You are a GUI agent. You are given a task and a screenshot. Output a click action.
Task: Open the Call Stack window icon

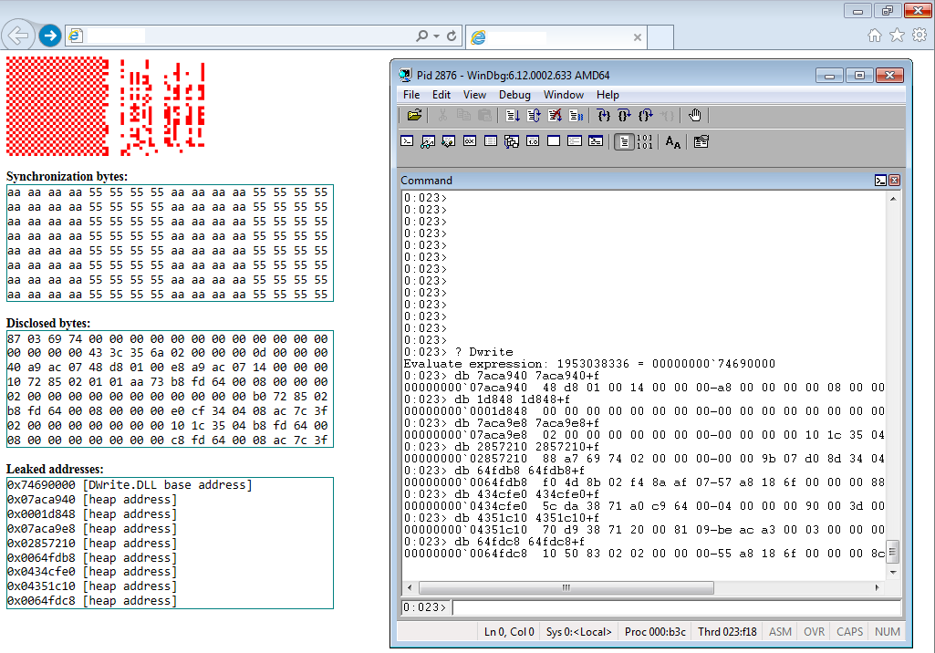[x=512, y=141]
